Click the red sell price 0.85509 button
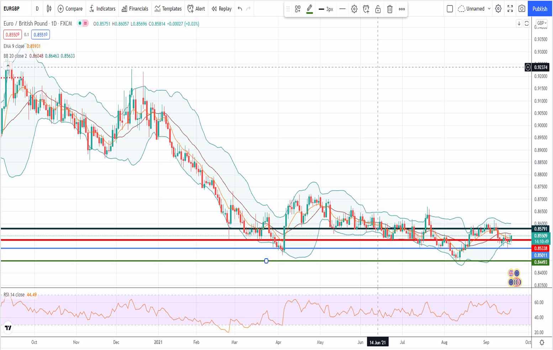 [12, 35]
